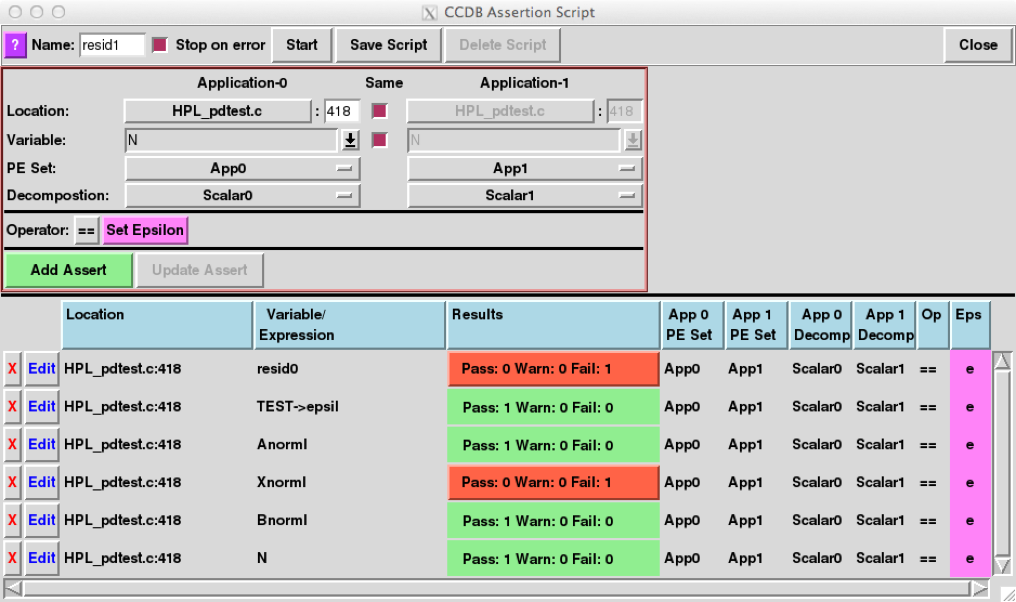Click the resid1 name input field
Screen dimensions: 1016x602
point(112,45)
